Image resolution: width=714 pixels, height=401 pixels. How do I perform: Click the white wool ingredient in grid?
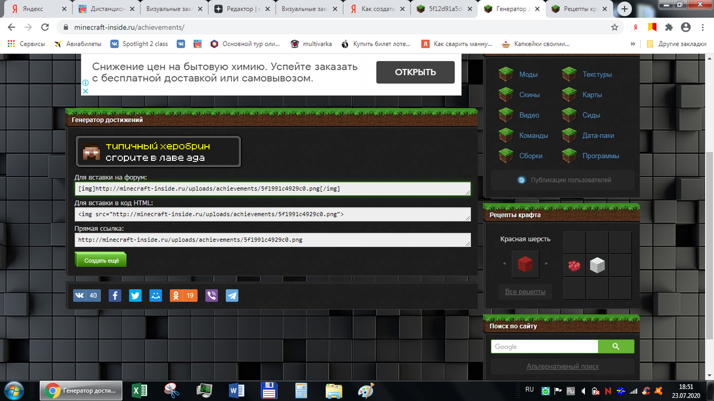point(597,265)
